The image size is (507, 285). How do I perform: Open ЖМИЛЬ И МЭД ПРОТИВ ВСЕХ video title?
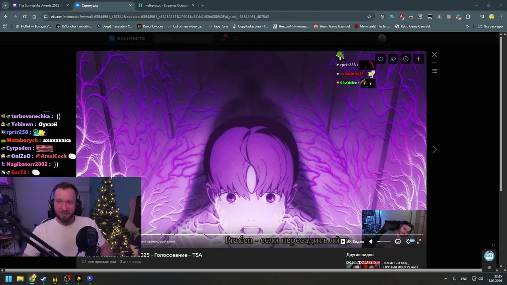coord(402,265)
